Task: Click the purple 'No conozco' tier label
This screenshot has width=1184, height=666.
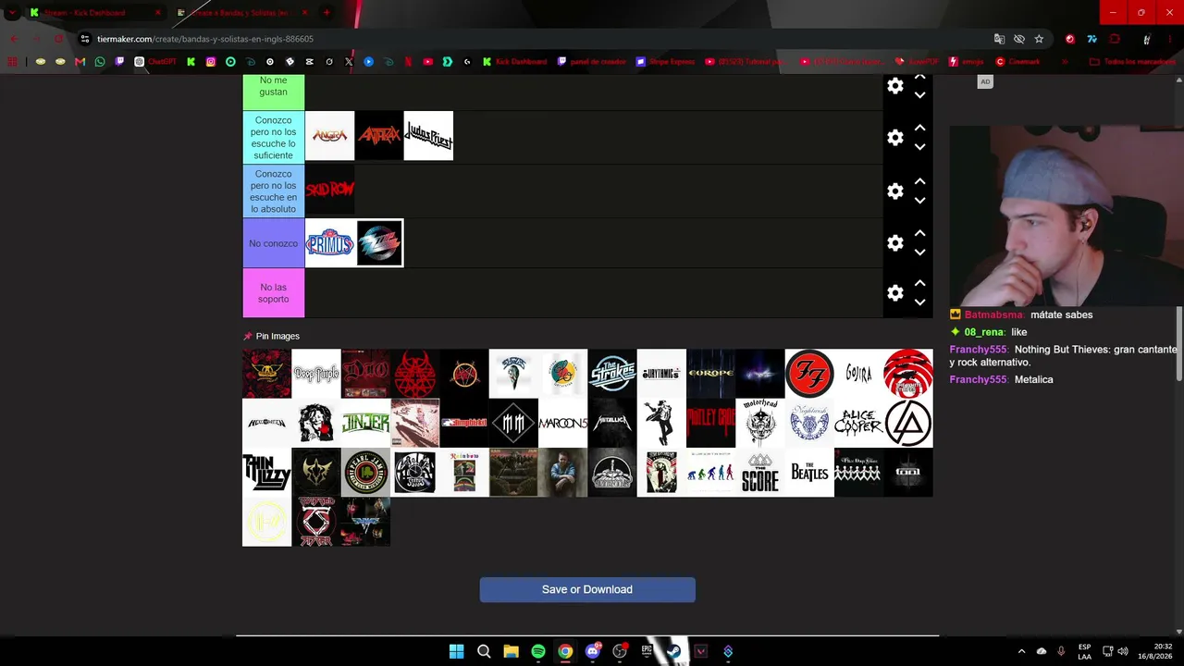Action: coord(273,243)
